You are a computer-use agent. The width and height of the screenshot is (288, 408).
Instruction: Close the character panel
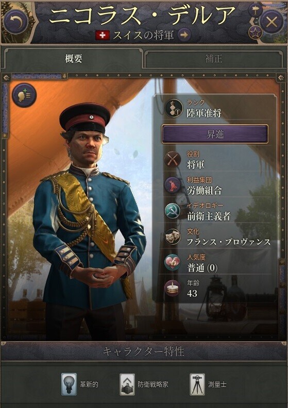tap(272, 22)
